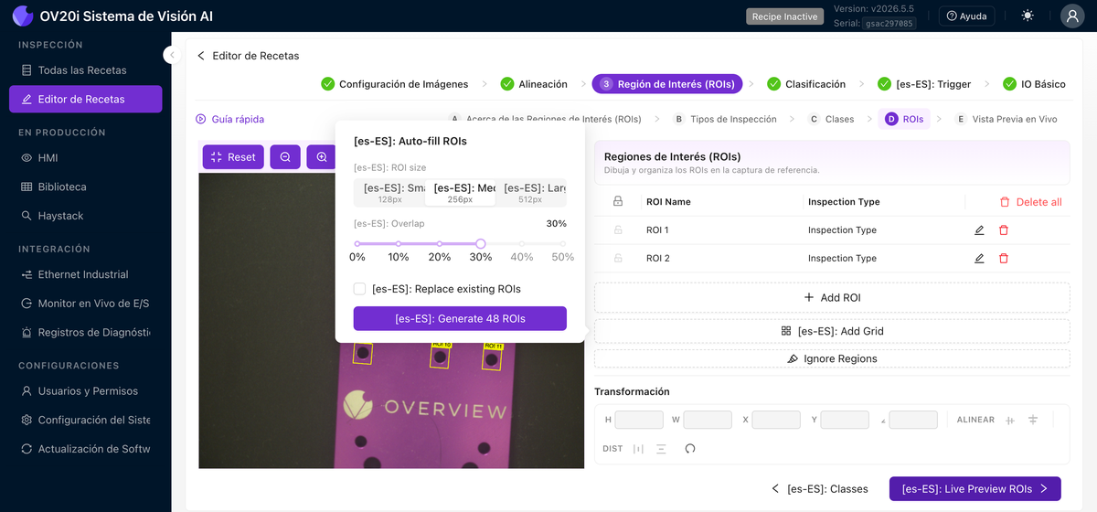Viewport: 1097px width, 512px height.
Task: Click the serial number gsac297085
Action: coord(889,24)
